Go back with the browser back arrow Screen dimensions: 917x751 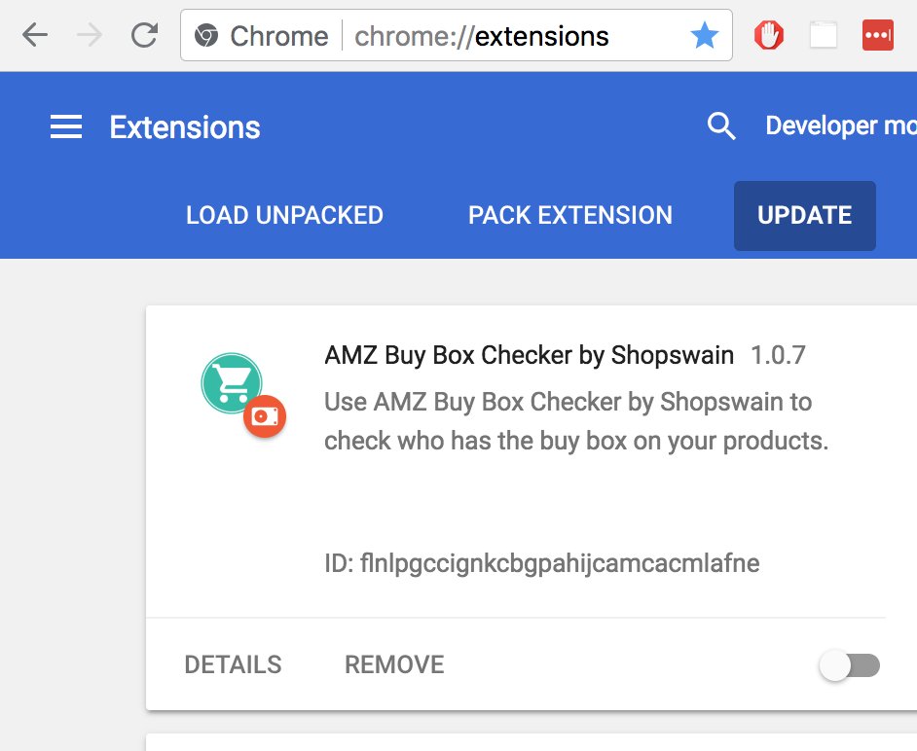35,36
